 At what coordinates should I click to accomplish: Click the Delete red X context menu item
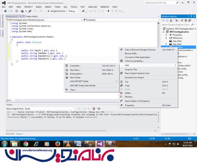point(128,93)
